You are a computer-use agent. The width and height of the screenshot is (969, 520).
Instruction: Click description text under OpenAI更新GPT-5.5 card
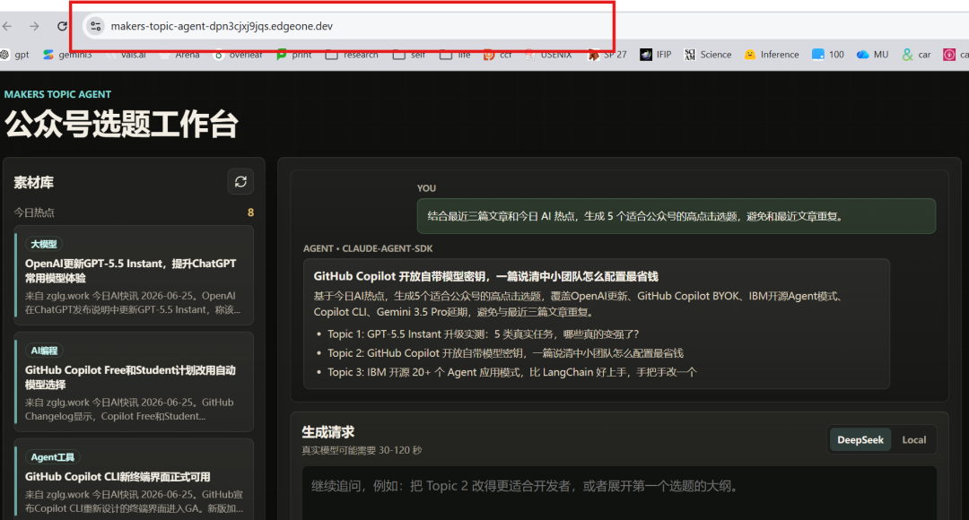132,303
